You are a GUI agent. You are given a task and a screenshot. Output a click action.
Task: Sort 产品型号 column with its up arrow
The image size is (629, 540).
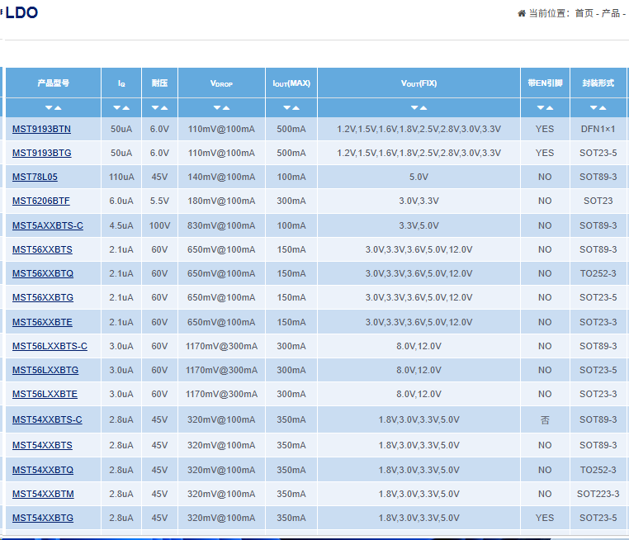[x=58, y=107]
